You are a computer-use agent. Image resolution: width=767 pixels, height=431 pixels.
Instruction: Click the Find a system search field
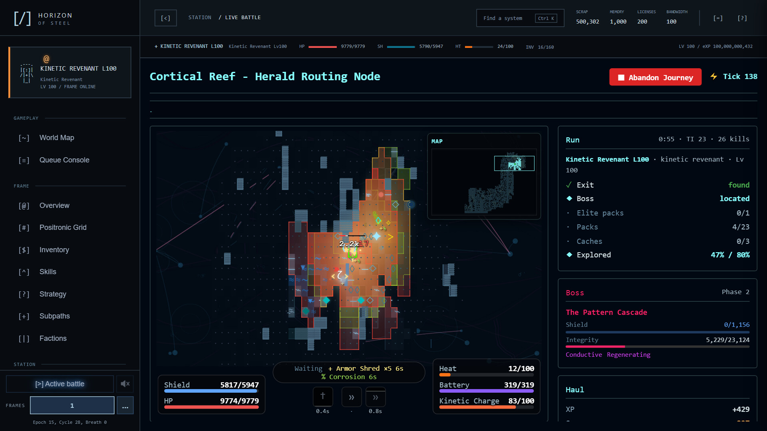(x=520, y=18)
